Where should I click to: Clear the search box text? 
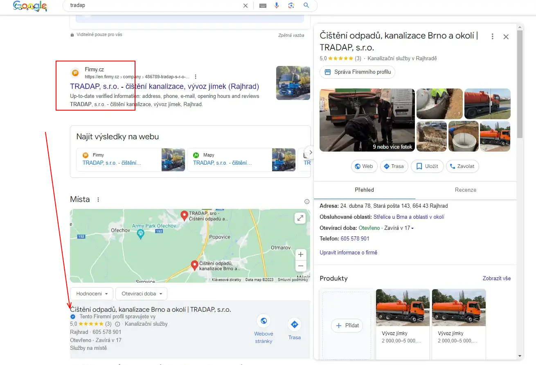coord(245,6)
